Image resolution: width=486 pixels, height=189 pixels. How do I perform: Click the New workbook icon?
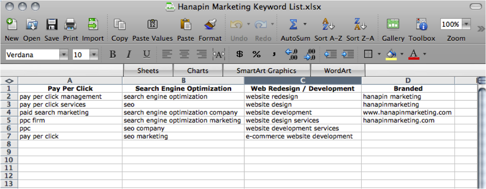tap(11, 25)
